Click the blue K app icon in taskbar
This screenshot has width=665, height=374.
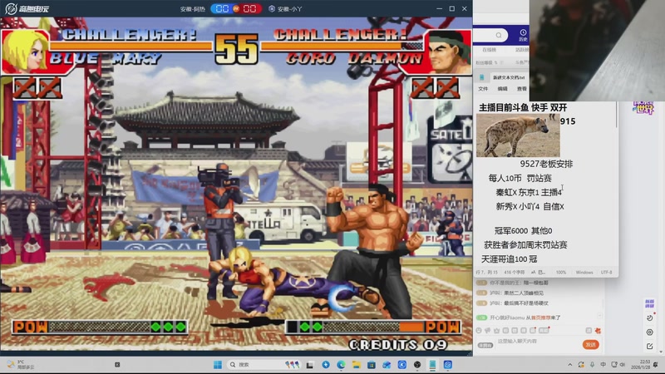401,365
